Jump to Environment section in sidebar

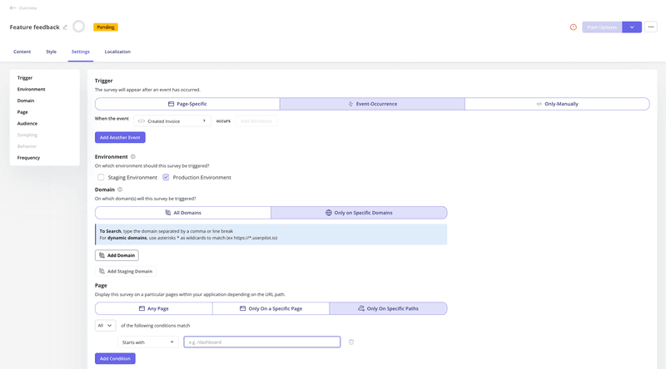[x=31, y=90]
